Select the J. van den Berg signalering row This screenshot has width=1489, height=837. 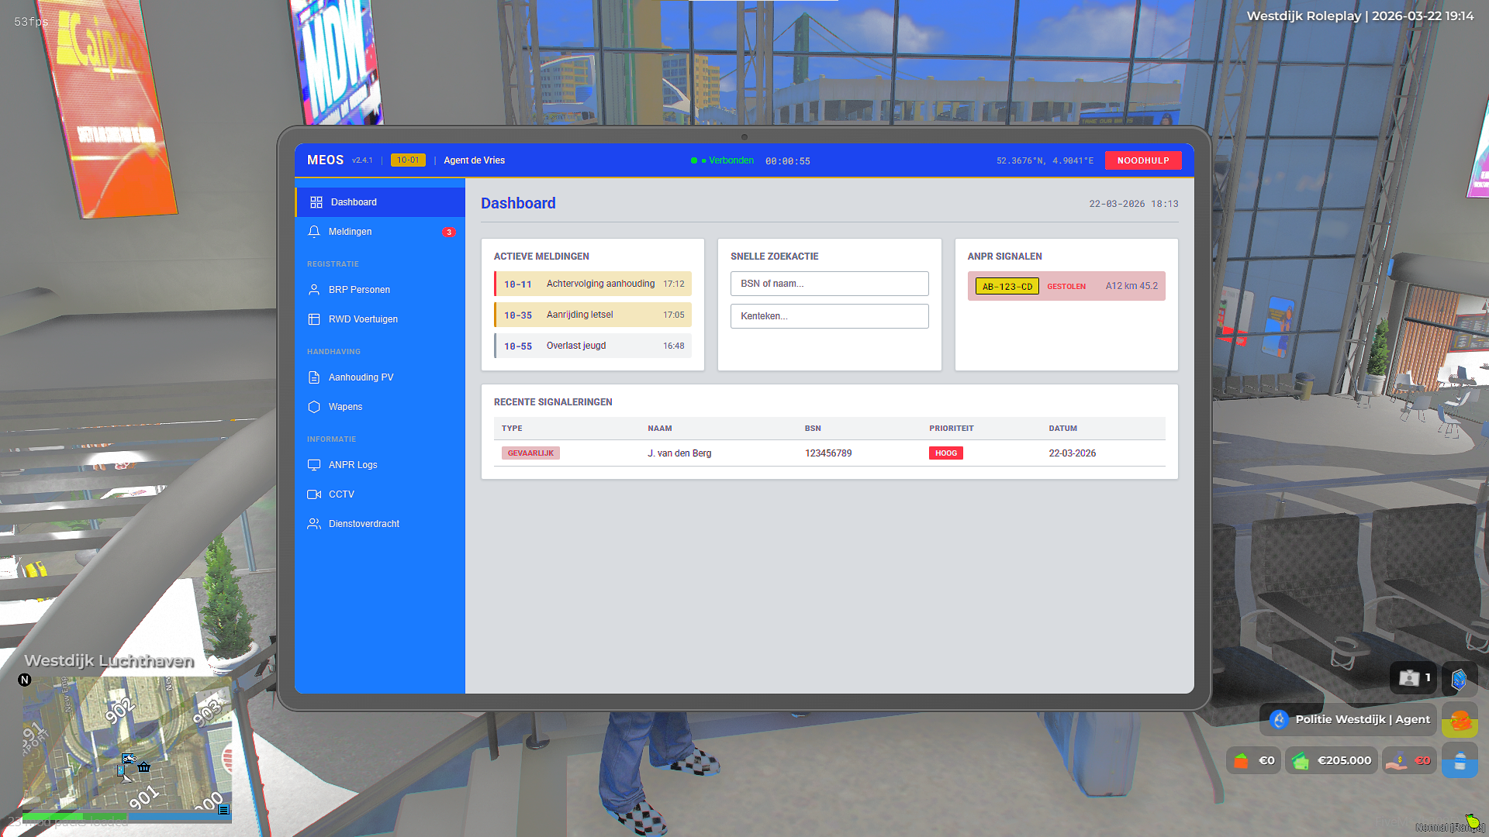point(828,453)
